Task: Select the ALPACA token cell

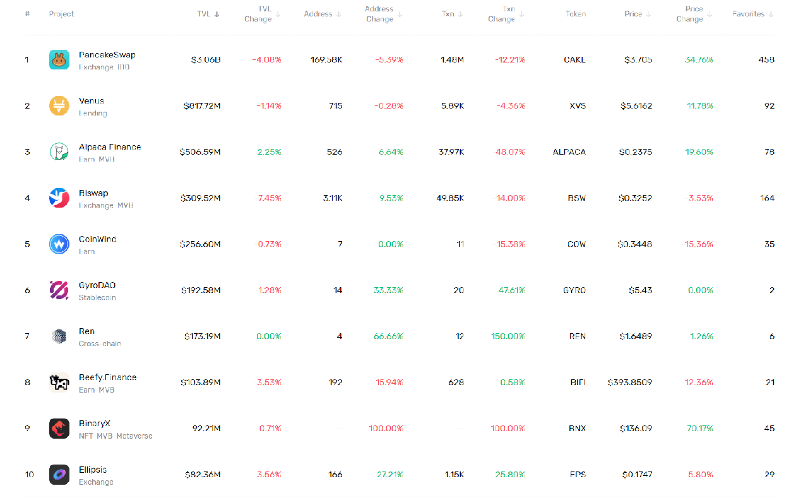Action: click(569, 152)
